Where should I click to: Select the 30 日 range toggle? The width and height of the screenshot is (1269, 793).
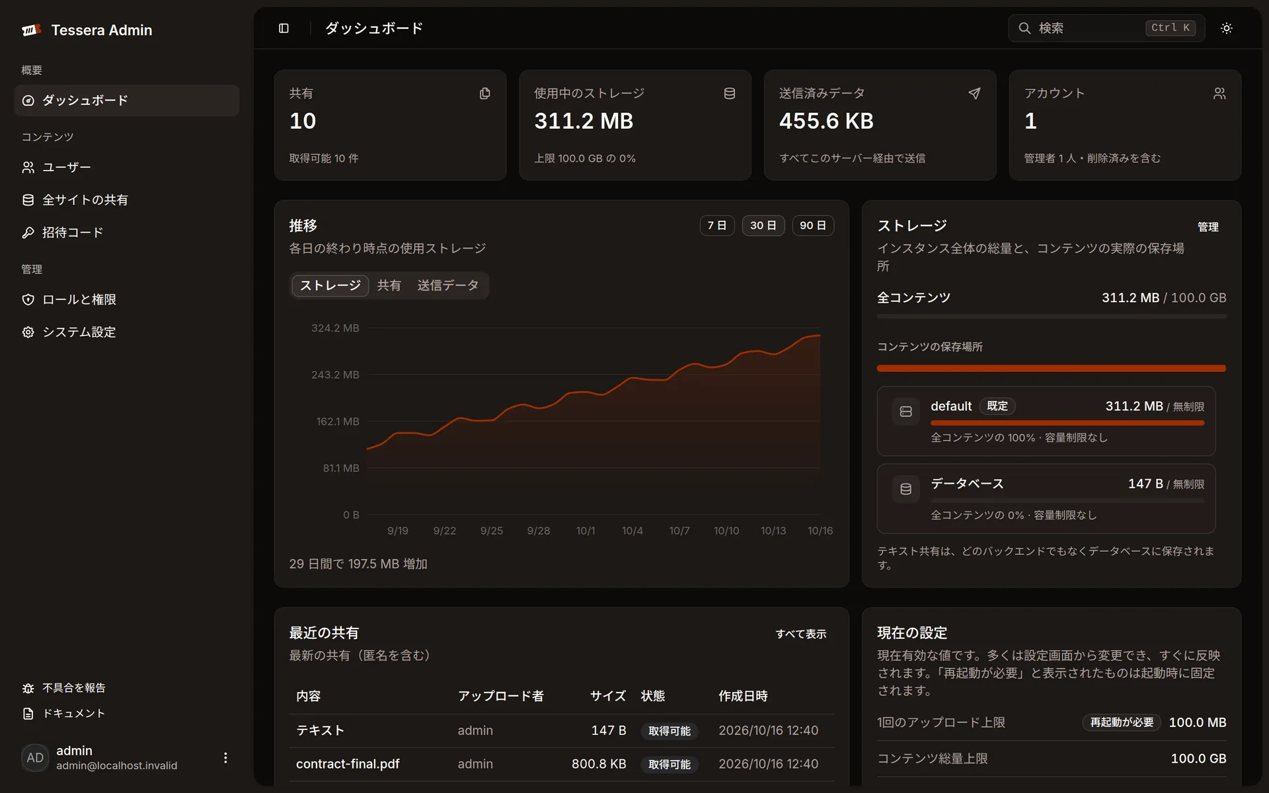(x=763, y=225)
